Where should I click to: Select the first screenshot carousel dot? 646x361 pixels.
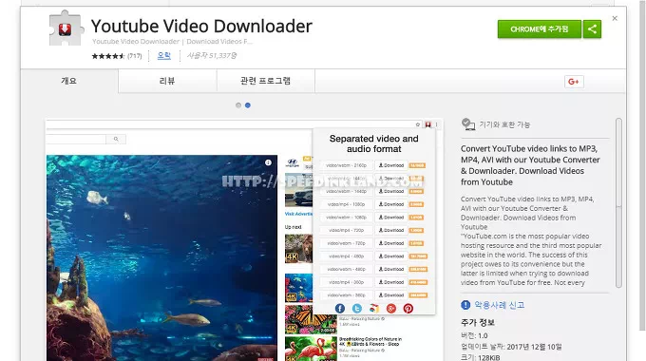tap(238, 105)
